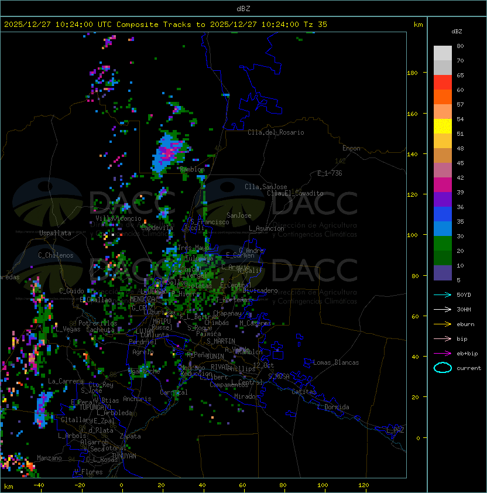
Task: Click the LUJAN label
Action: [145, 331]
